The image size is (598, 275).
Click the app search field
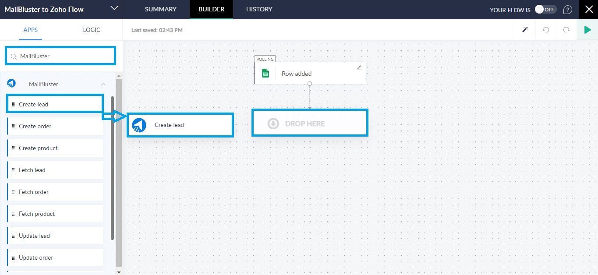pos(60,56)
